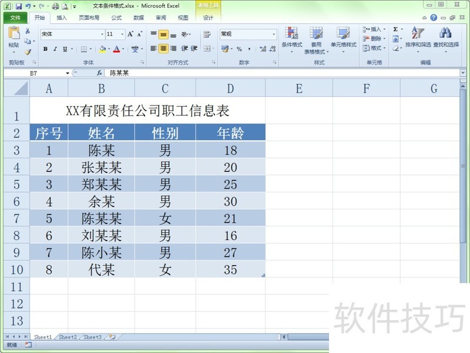The height and width of the screenshot is (353, 470).
Task: Open the font name 宋体 dropdown
Action: [102, 34]
